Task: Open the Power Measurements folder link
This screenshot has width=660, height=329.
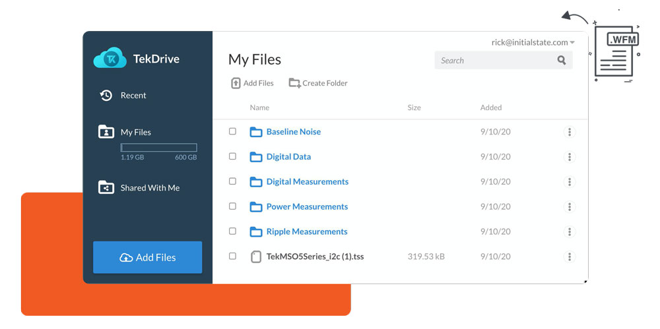Action: tap(307, 206)
